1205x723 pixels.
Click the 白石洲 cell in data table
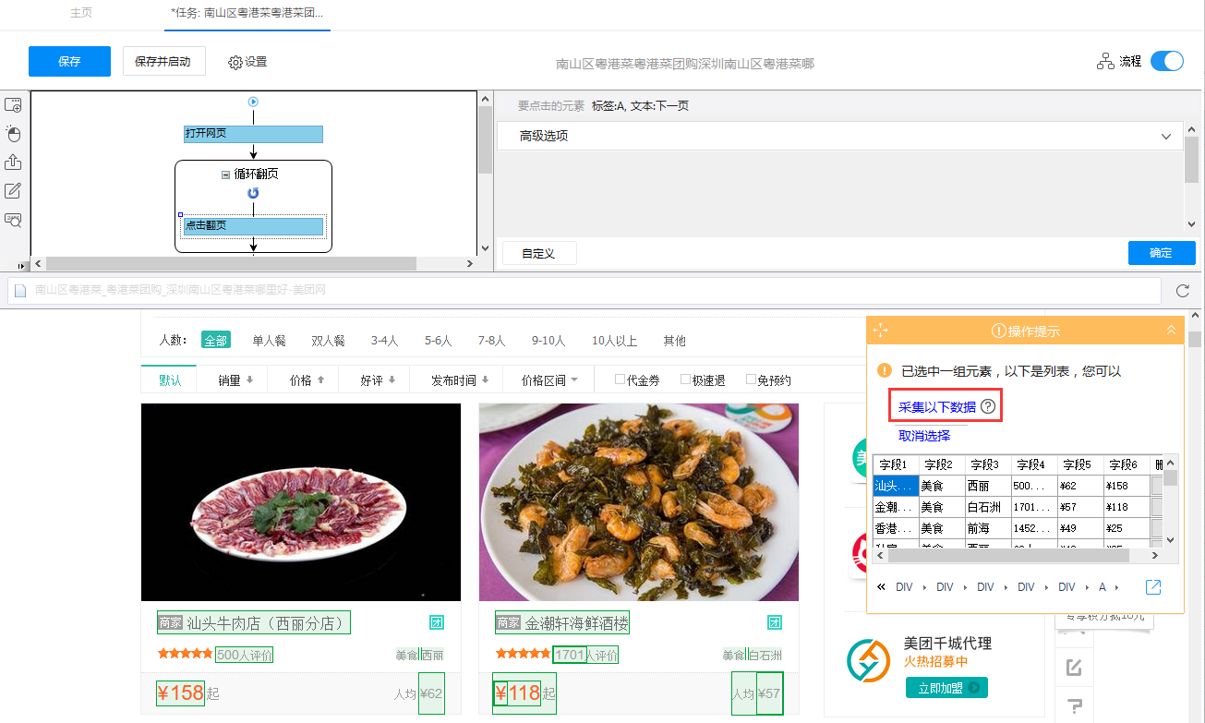pyautogui.click(x=987, y=507)
